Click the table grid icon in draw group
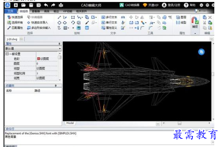This screenshot has width=221, height=147. coord(87,28)
